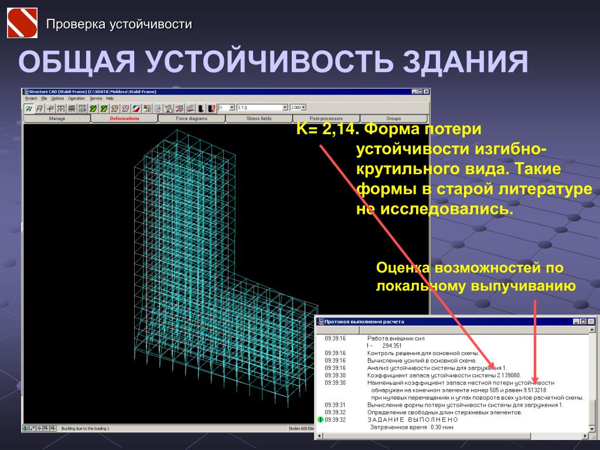600x450 pixels.
Task: Click the first teal view icon in status bar
Action: point(26,428)
